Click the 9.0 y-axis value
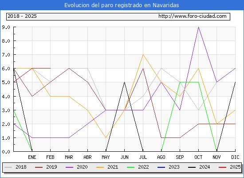 [6, 27]
